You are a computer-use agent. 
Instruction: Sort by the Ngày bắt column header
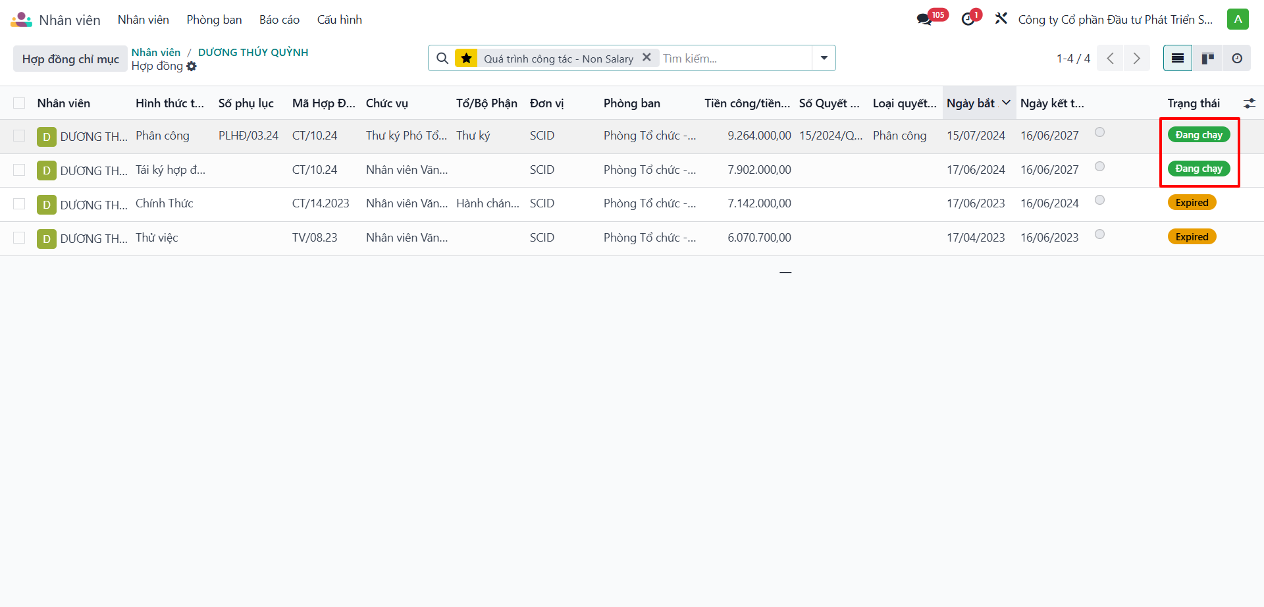point(978,103)
